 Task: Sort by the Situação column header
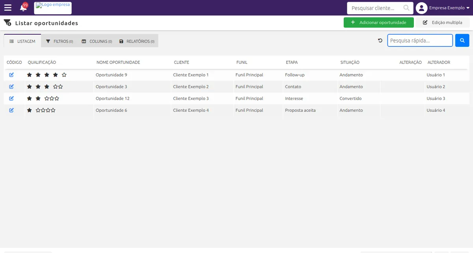pos(350,63)
